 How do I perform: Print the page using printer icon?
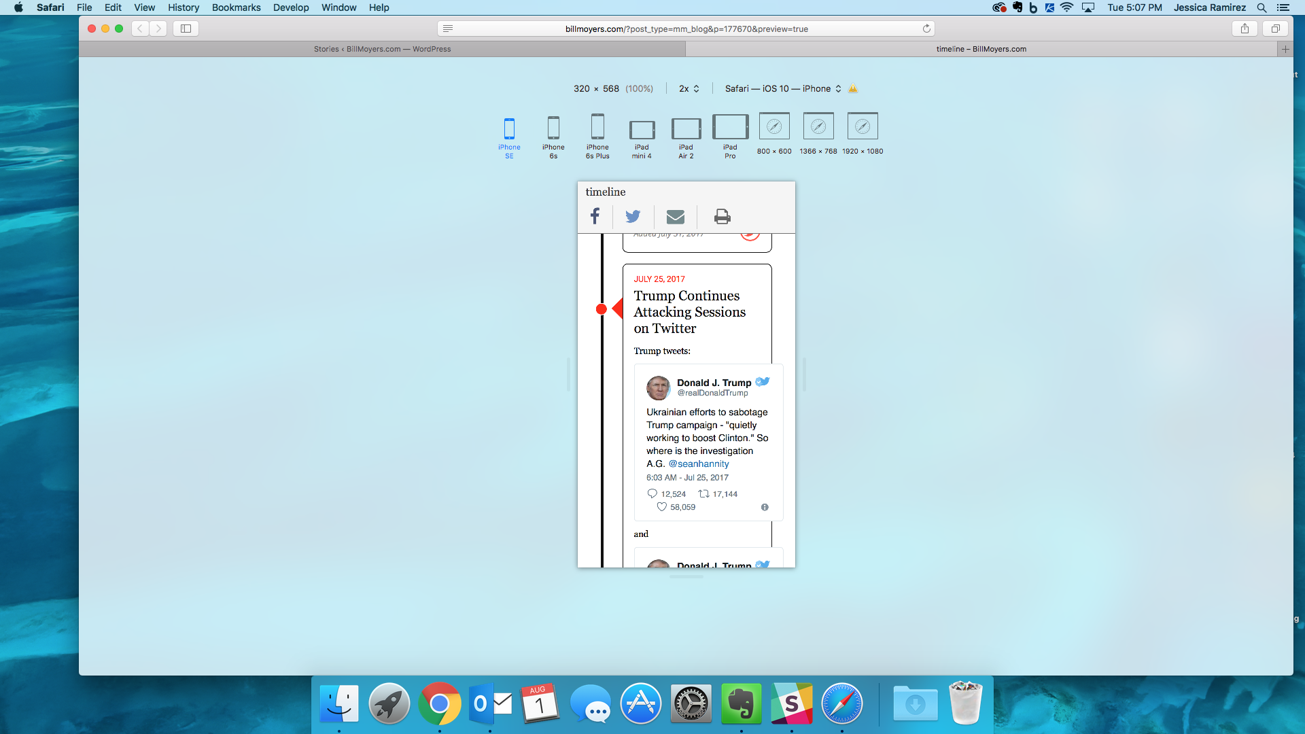point(722,217)
